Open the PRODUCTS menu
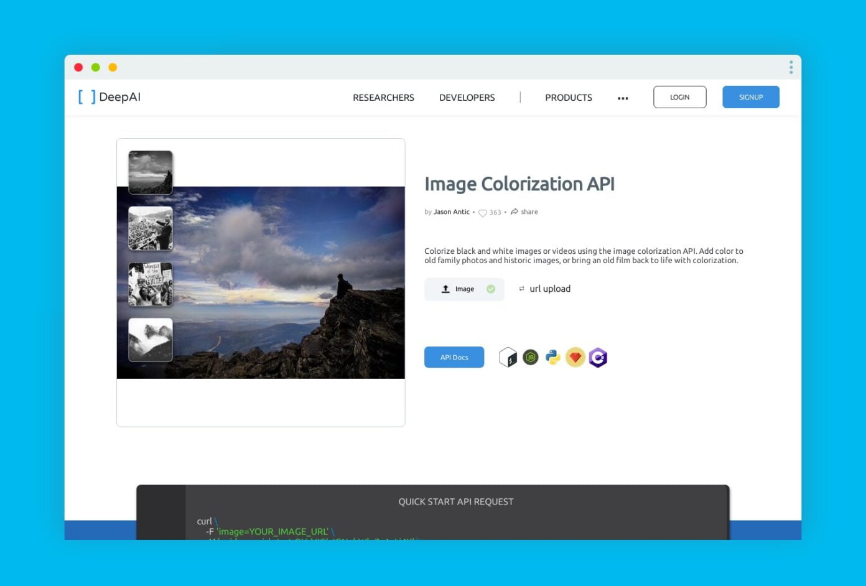The width and height of the screenshot is (866, 586). point(568,98)
